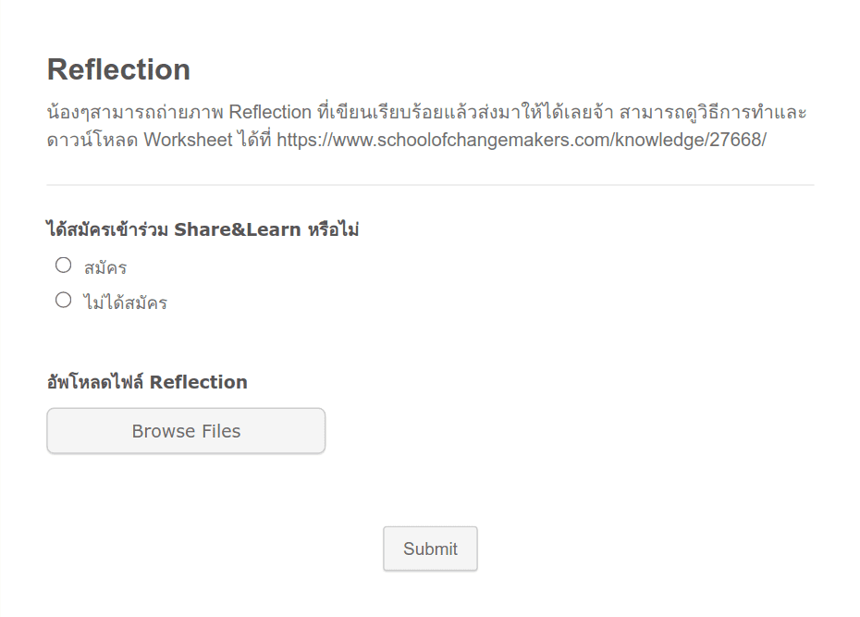Screen dimensions: 860x617
Task: Click the อัพโหลดไฟล์ Reflection label
Action: click(146, 382)
